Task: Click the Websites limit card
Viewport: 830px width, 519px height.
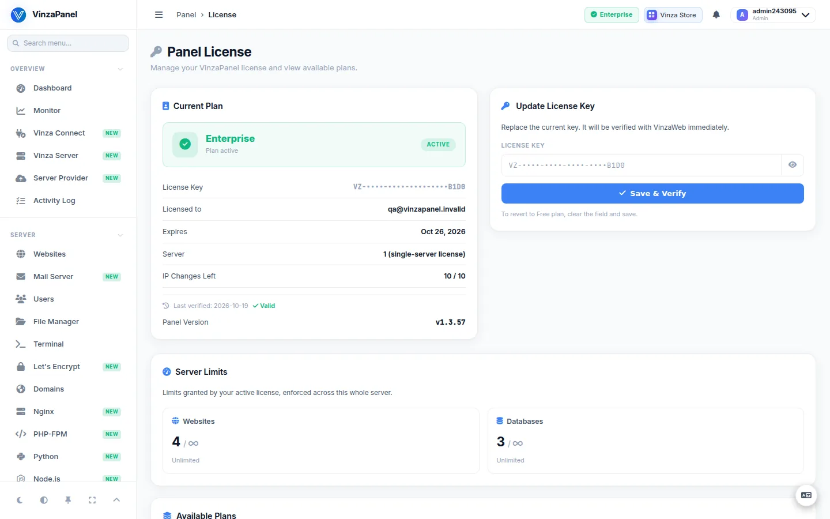Action: pyautogui.click(x=321, y=441)
